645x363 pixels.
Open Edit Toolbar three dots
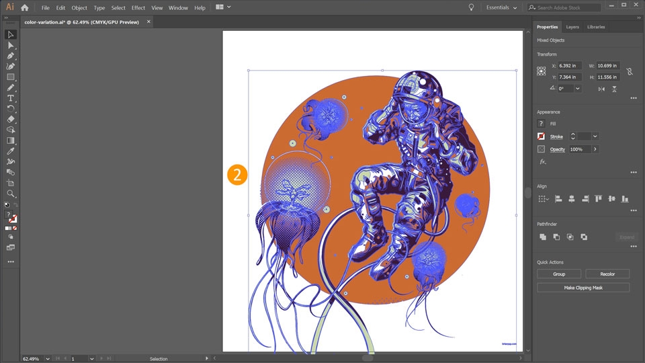click(x=11, y=261)
